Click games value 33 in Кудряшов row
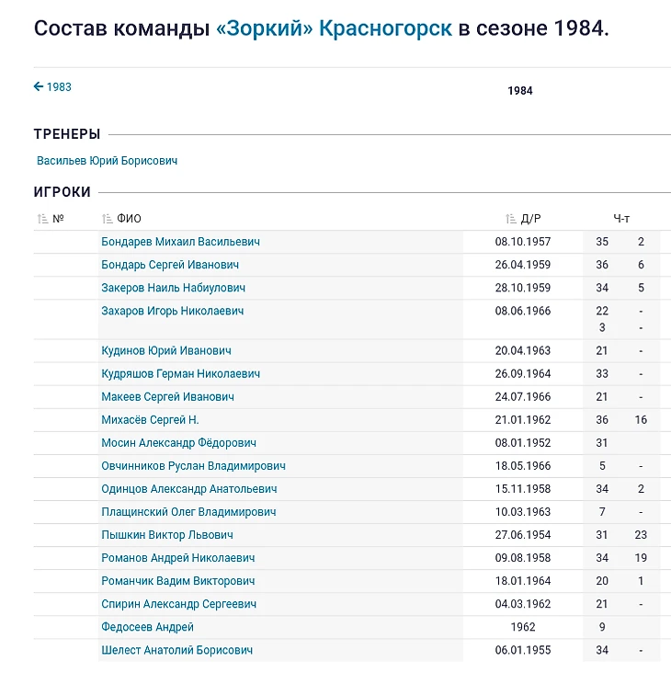The height and width of the screenshot is (695, 671). 602,373
